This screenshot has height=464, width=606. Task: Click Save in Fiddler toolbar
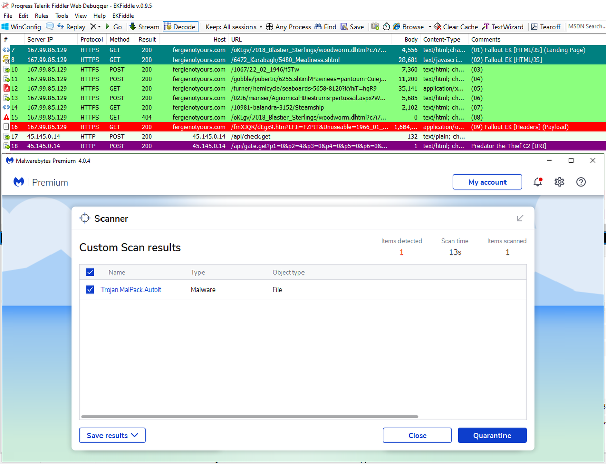click(352, 27)
